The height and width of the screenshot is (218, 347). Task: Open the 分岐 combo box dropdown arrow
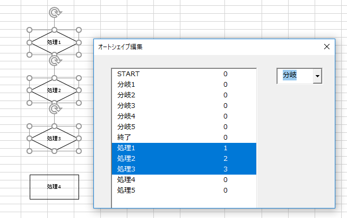click(317, 76)
